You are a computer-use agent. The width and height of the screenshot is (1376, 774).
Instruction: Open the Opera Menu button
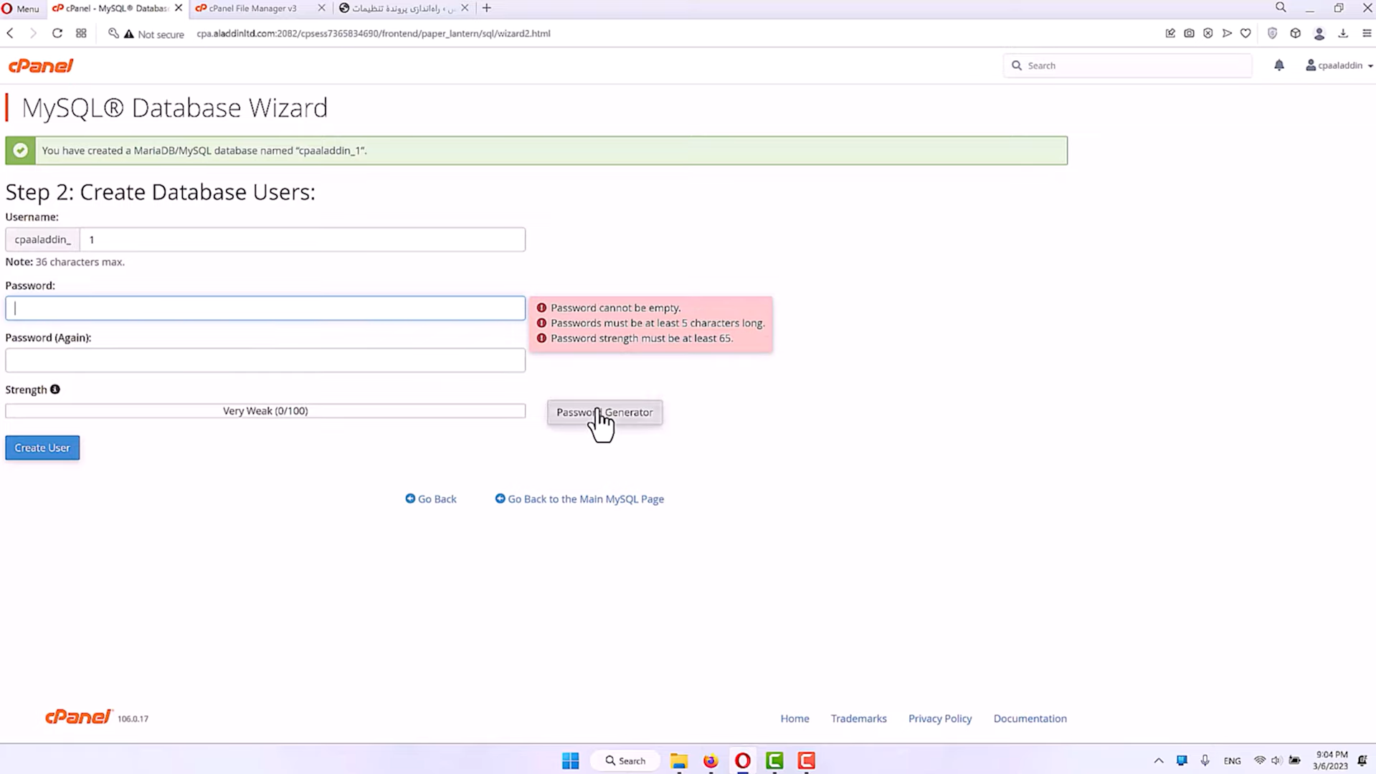(21, 9)
